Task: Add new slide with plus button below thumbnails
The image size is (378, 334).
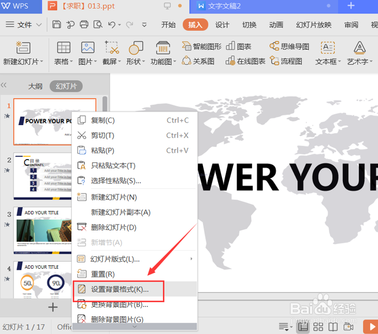Action: [x=53, y=307]
